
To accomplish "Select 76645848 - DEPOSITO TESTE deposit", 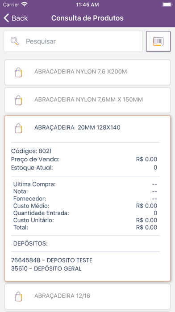I will coord(52,260).
